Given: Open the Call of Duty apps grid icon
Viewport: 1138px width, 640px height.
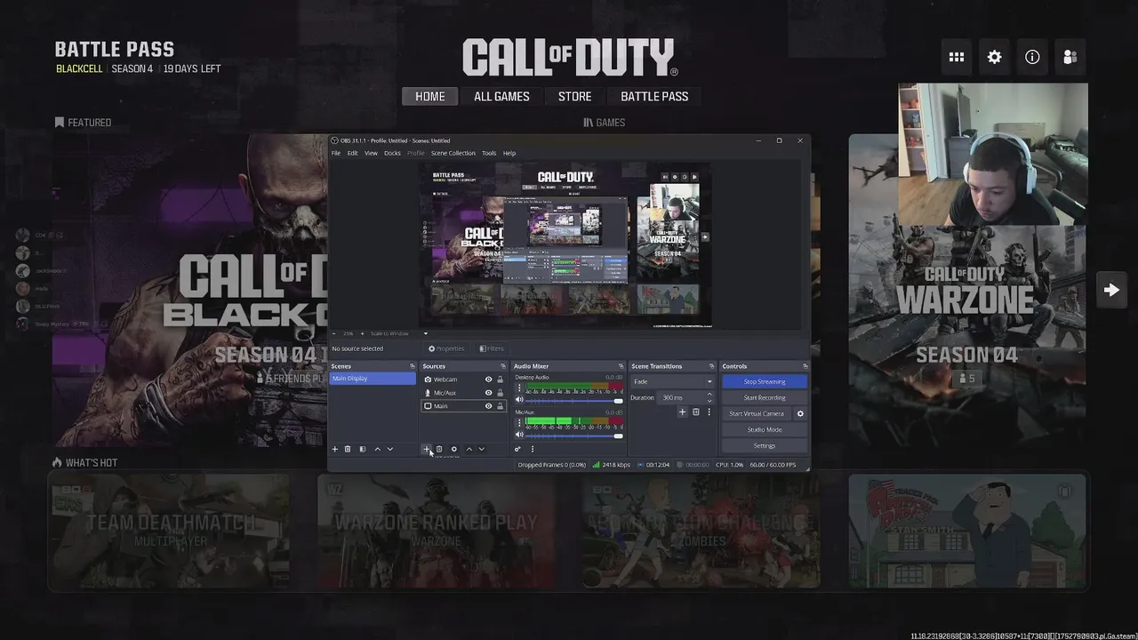Looking at the screenshot, I should [x=957, y=57].
